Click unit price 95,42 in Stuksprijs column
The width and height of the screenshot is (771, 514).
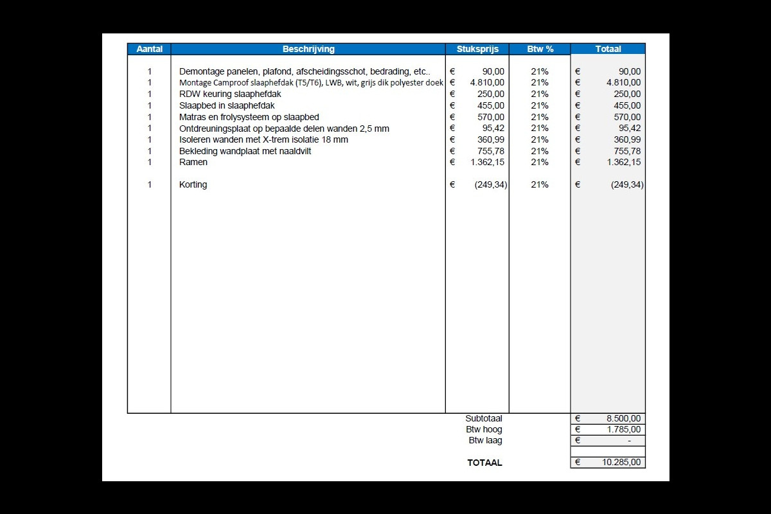494,128
